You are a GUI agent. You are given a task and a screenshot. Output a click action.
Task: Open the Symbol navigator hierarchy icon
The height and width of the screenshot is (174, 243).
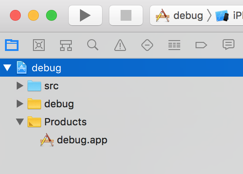66,46
